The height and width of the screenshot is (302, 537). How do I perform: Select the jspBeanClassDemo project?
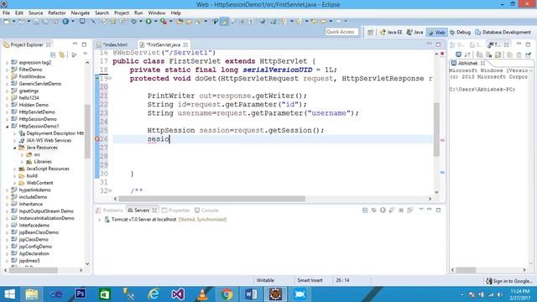pos(39,232)
